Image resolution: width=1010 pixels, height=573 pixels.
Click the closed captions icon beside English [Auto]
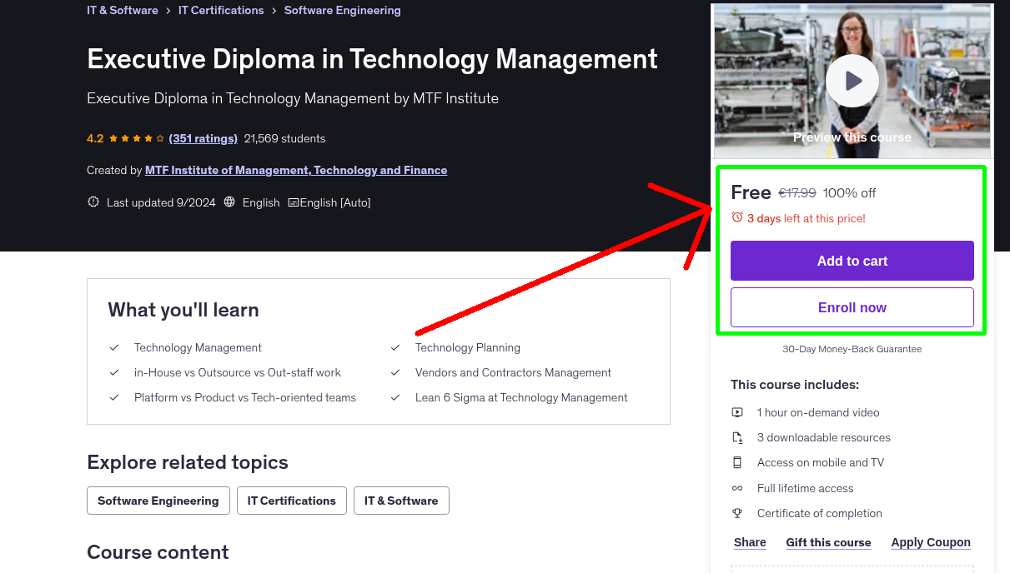click(294, 202)
